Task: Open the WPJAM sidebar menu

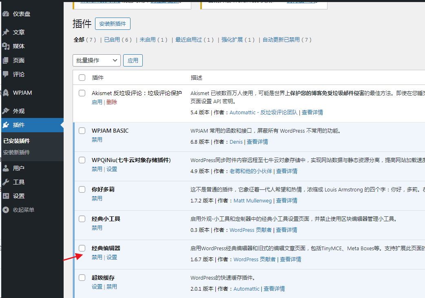Action: pyautogui.click(x=22, y=93)
